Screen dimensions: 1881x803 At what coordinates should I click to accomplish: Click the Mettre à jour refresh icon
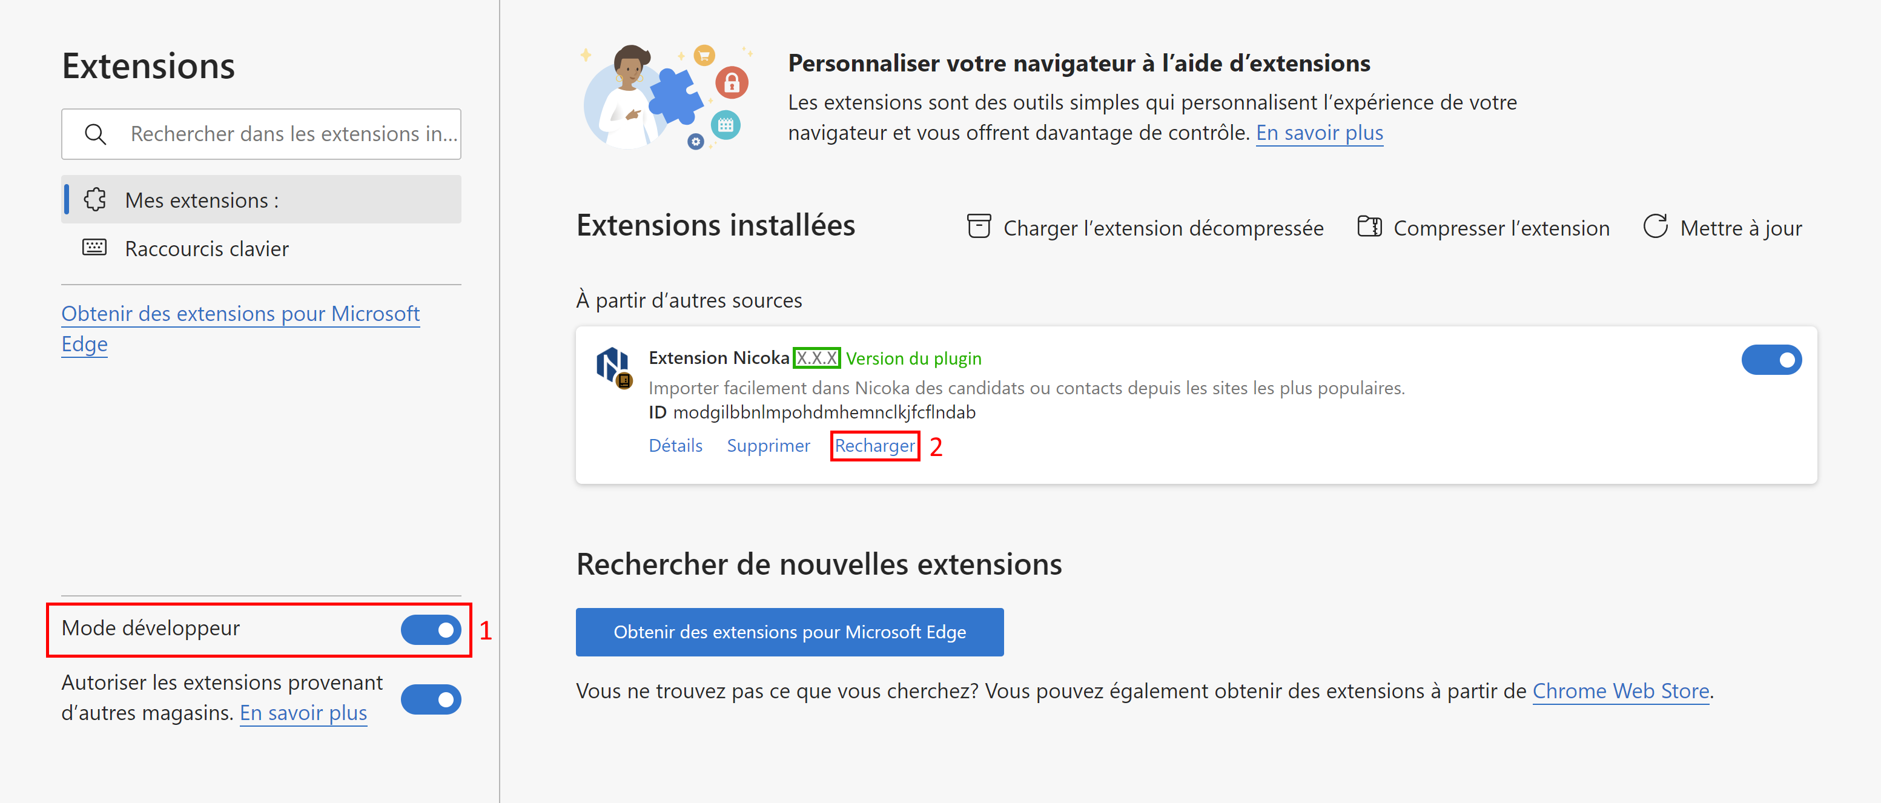point(1655,226)
